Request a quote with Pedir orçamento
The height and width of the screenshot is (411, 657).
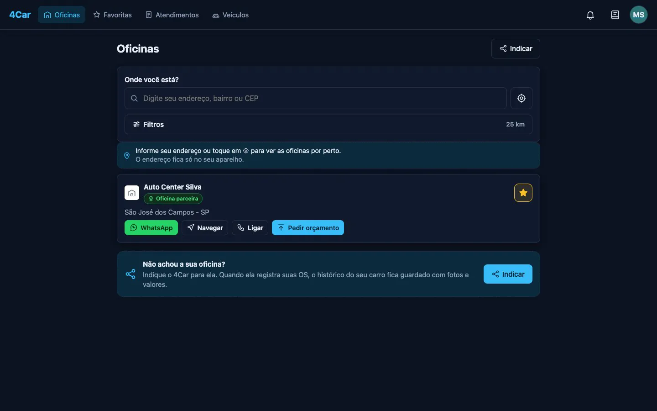click(x=308, y=228)
